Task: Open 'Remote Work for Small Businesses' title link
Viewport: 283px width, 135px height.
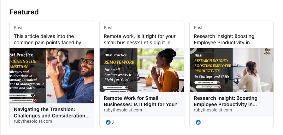Action: click(x=141, y=101)
